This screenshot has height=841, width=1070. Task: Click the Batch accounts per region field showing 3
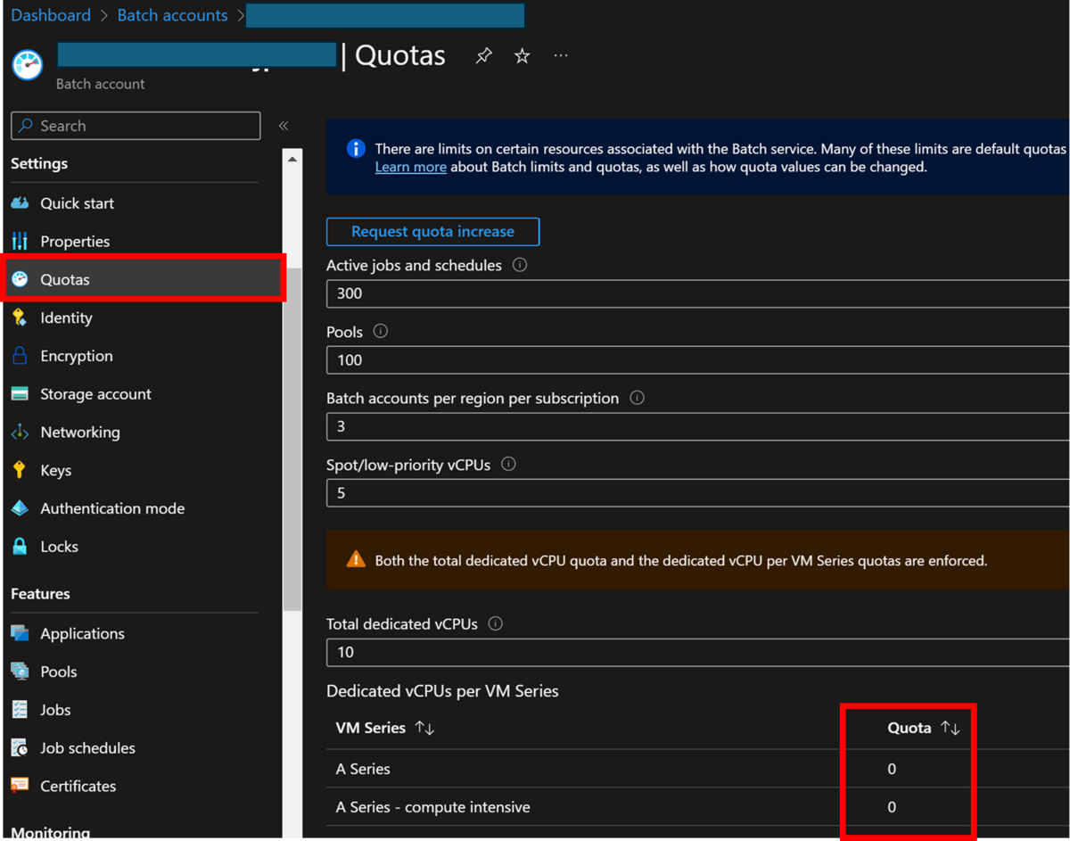698,426
